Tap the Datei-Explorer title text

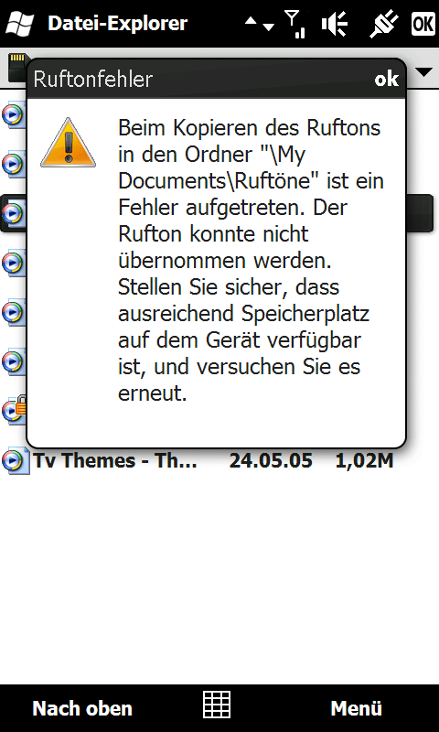118,24
